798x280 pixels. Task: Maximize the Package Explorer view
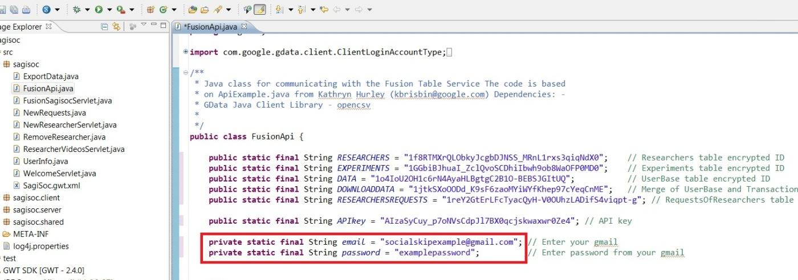pyautogui.click(x=164, y=25)
